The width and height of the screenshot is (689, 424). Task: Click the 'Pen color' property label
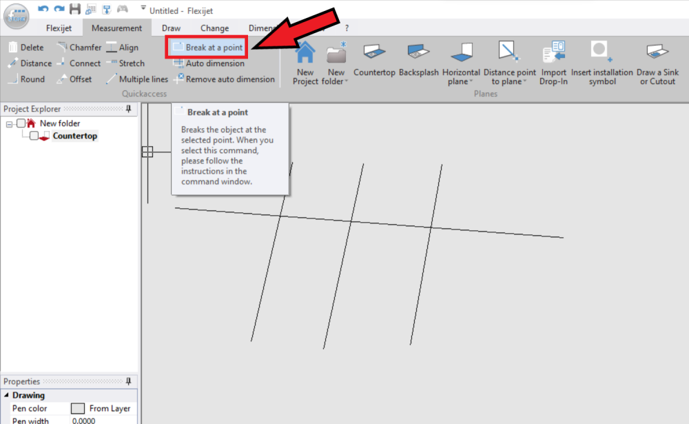pos(30,408)
